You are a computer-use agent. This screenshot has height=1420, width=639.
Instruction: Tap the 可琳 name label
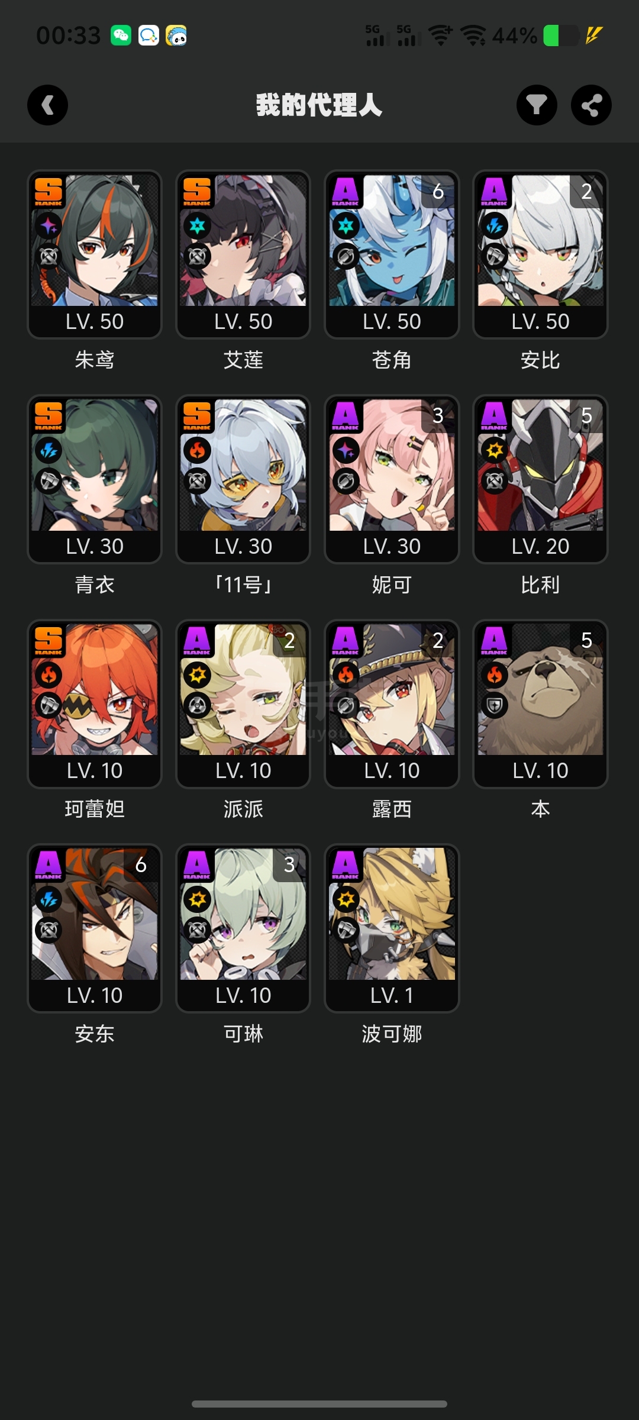[243, 1034]
